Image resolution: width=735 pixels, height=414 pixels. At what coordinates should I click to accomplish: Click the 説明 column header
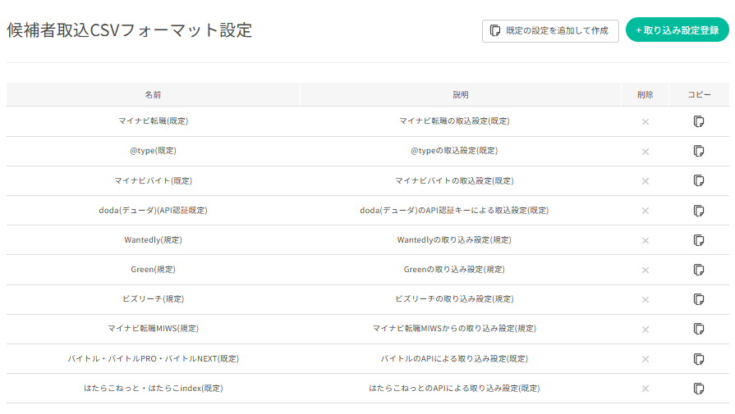[x=461, y=95]
